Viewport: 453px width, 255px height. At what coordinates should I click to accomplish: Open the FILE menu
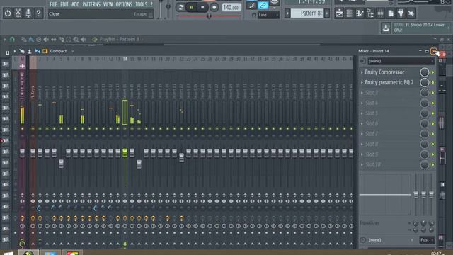[x=53, y=4]
